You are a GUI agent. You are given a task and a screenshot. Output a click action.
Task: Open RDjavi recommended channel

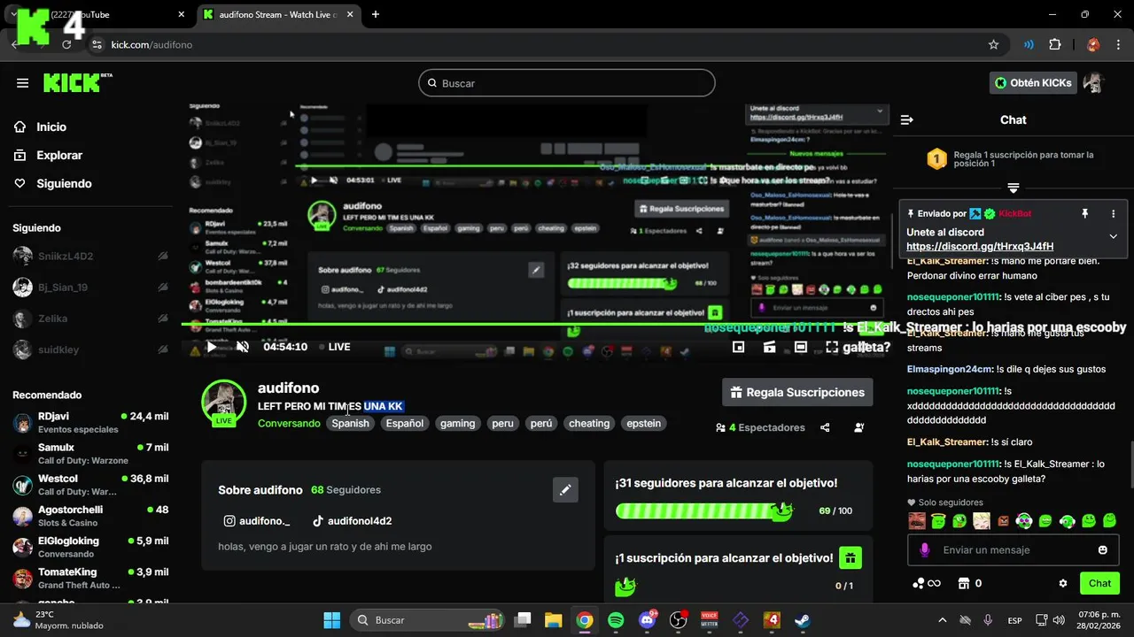(x=90, y=422)
